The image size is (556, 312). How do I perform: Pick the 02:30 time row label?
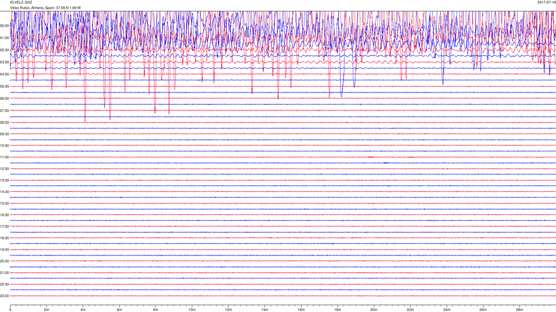coord(4,50)
